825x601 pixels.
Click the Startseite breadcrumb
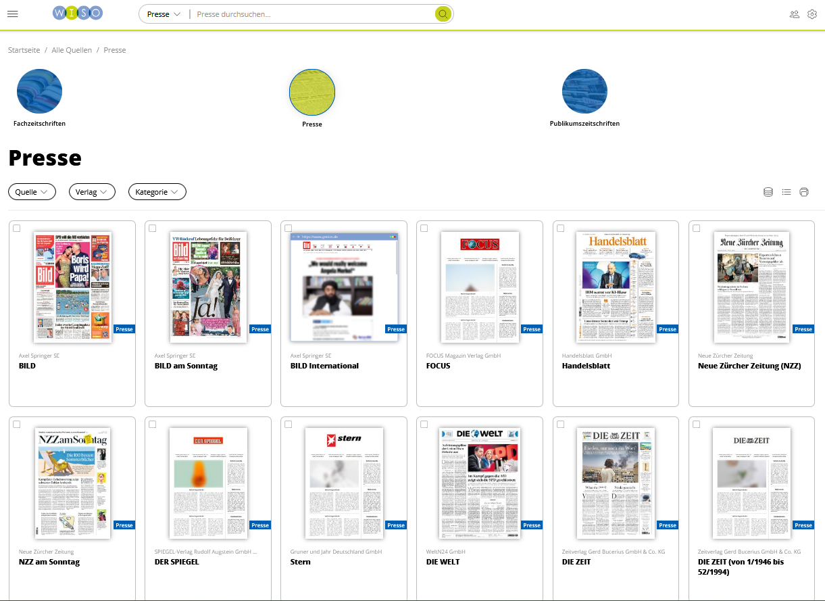tap(24, 50)
